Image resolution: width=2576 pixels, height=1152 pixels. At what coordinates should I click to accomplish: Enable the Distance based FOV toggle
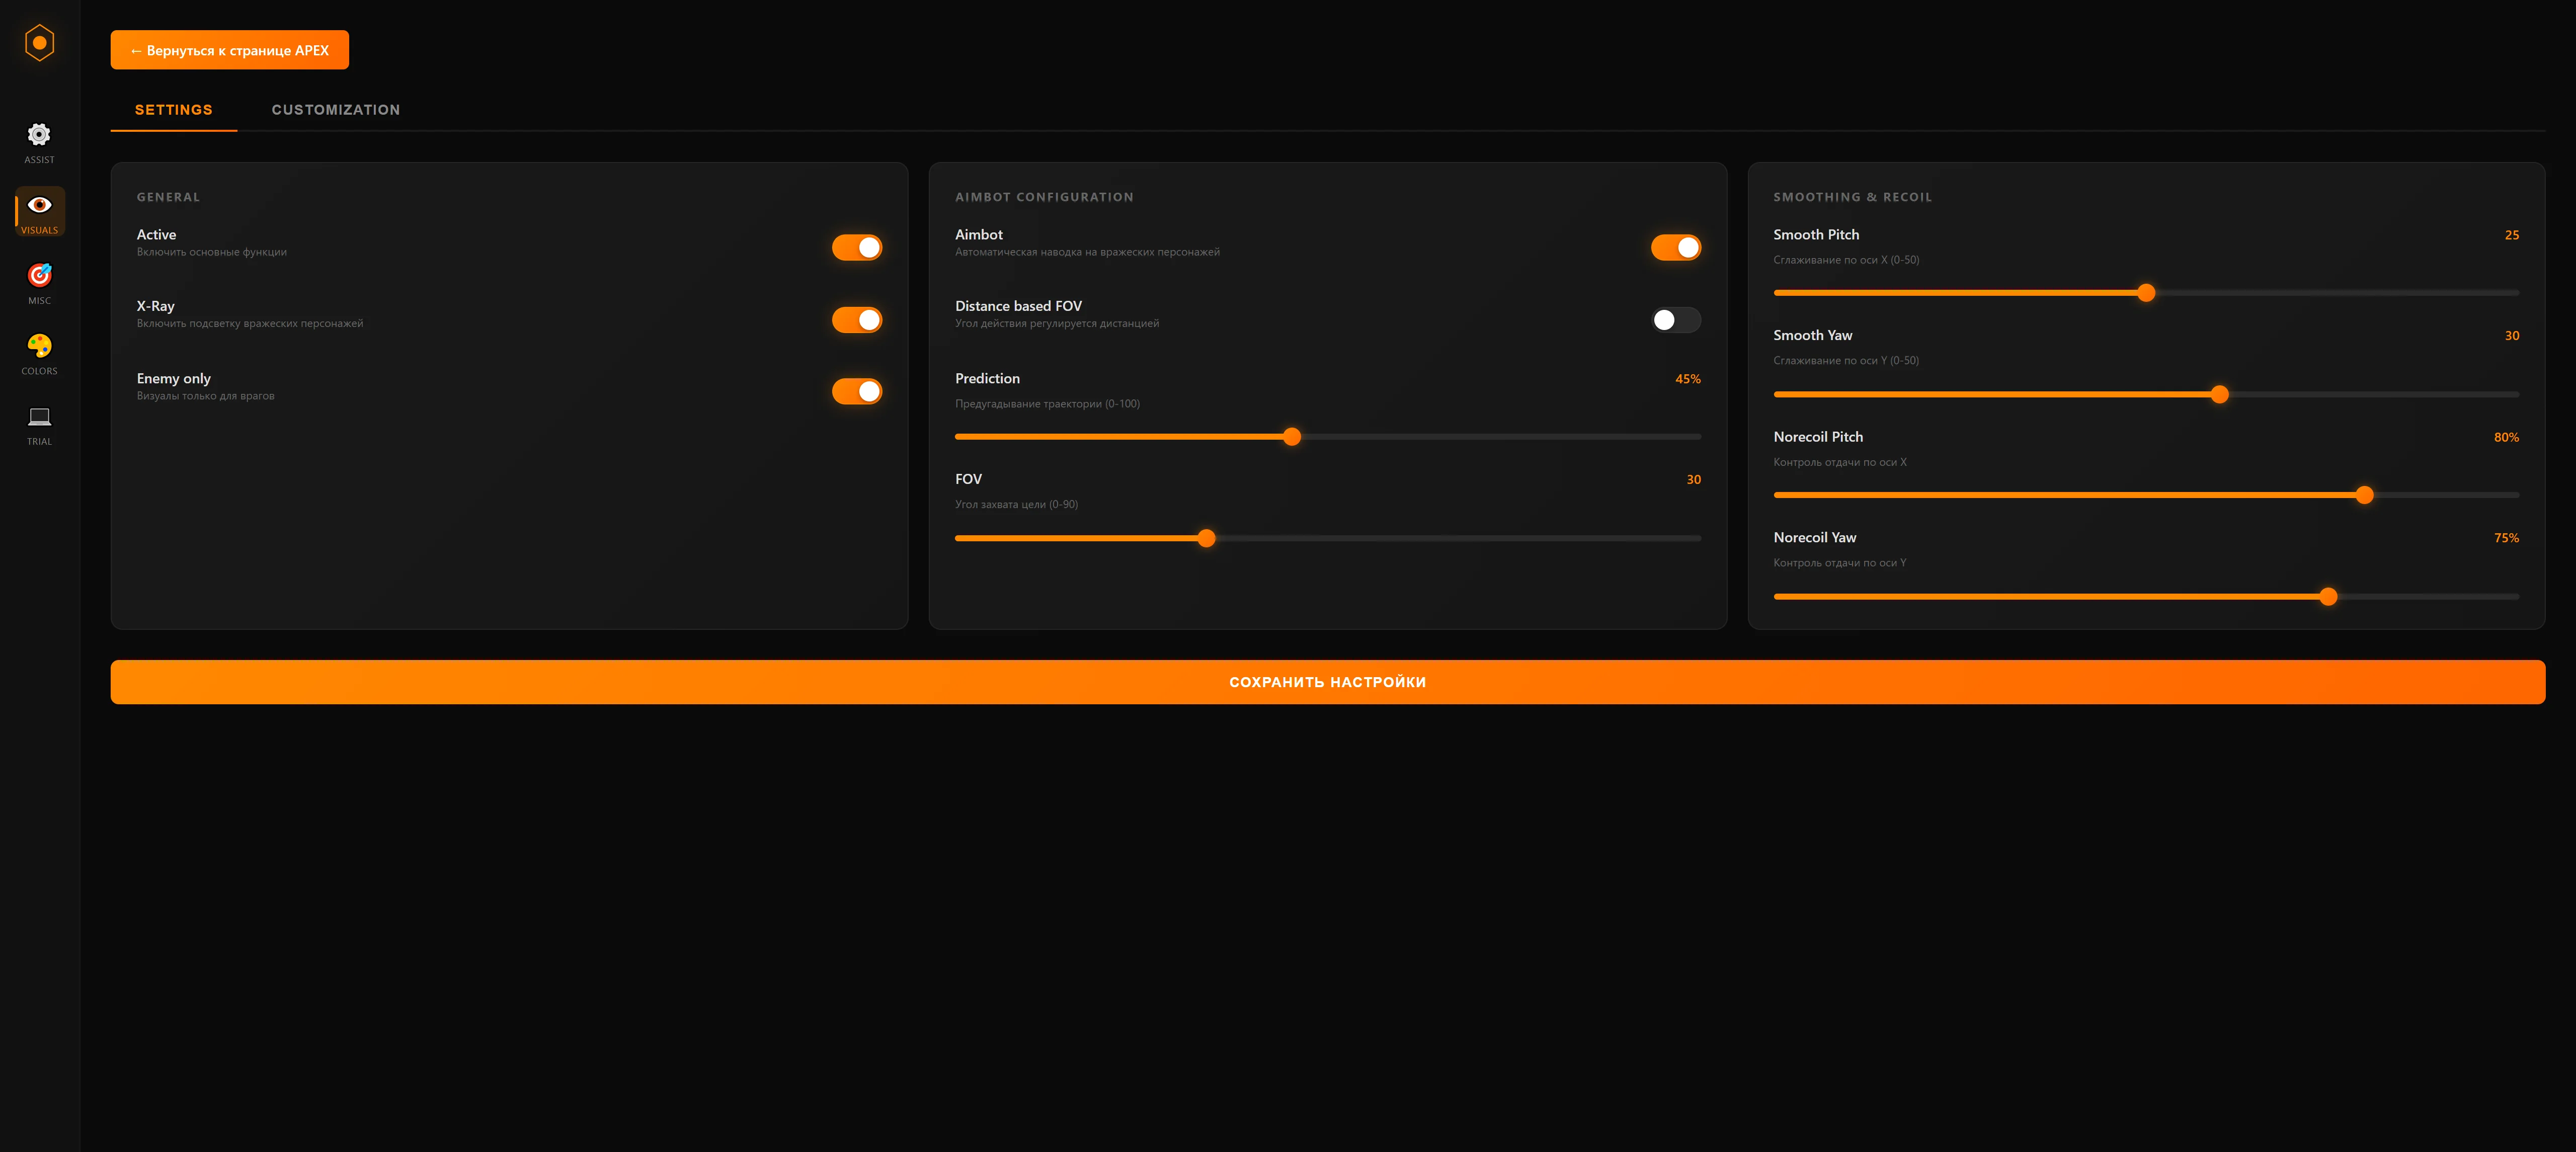point(1675,320)
